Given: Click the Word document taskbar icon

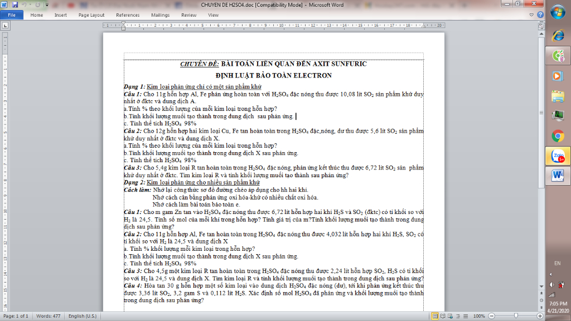Looking at the screenshot, I should coord(558,176).
